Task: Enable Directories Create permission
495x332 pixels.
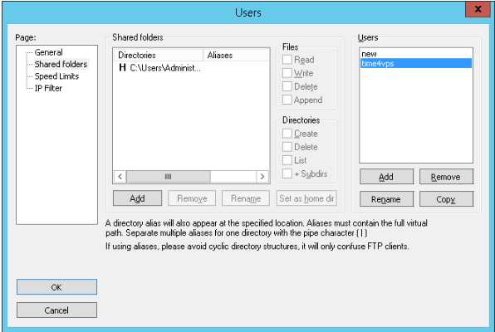Action: [x=287, y=134]
